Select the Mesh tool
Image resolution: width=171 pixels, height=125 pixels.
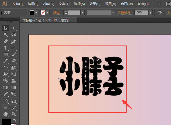(x=6, y=88)
